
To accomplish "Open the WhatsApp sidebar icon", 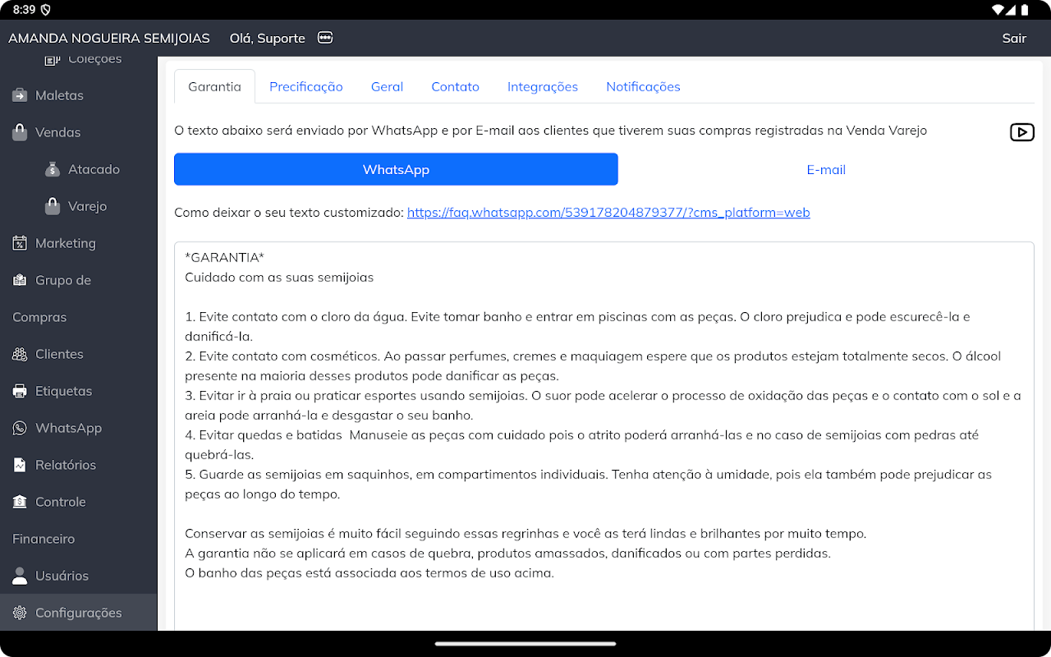I will [20, 428].
